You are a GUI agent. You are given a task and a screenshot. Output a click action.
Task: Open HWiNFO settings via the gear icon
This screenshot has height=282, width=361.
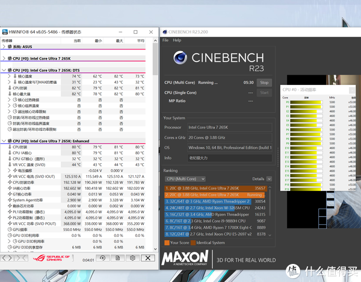click(132, 258)
